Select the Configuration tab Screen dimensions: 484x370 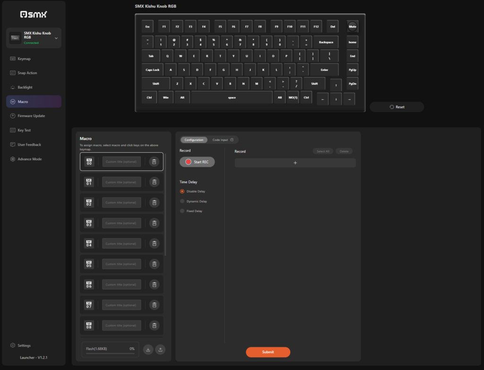click(x=194, y=140)
